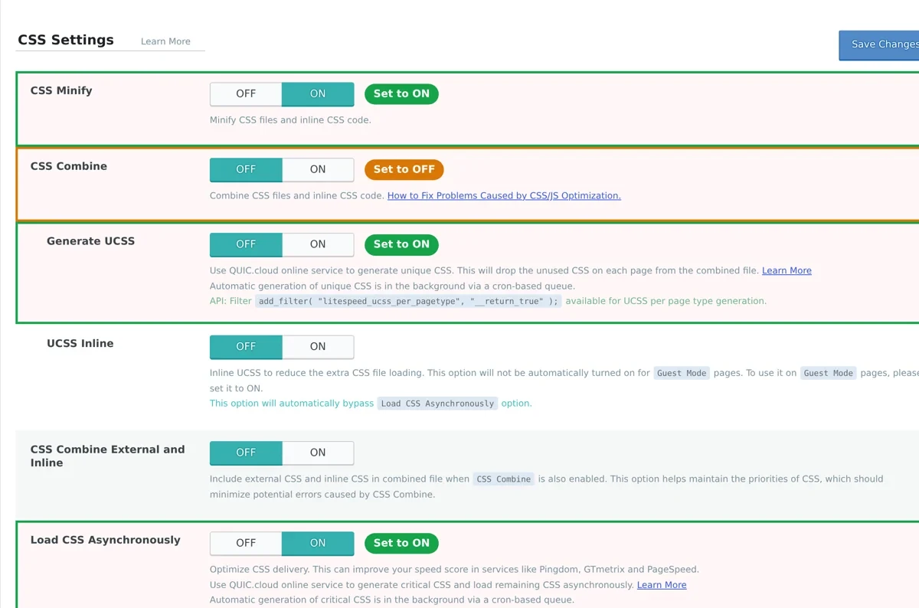Enable Load CSS Asynchronously with ON

tap(318, 544)
